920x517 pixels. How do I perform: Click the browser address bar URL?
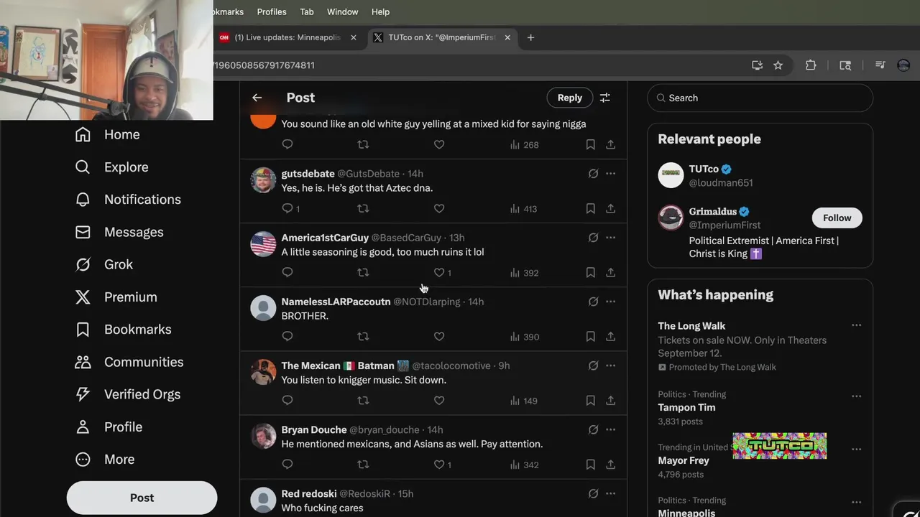click(264, 65)
